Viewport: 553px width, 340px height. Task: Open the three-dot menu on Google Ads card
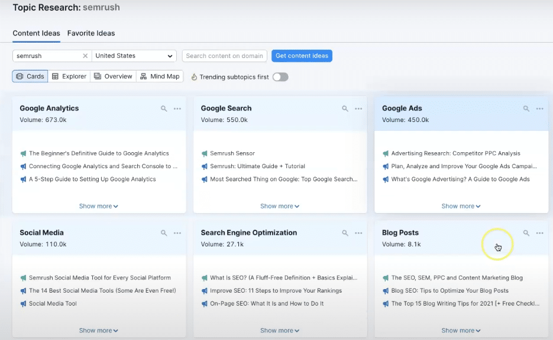tap(540, 109)
